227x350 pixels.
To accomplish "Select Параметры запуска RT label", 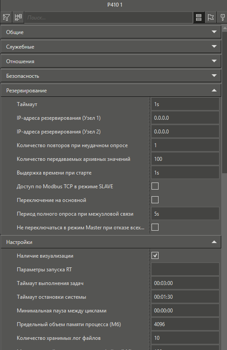I will tap(44, 270).
